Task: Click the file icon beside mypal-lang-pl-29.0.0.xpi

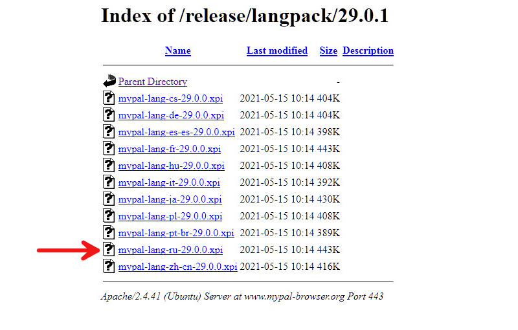Action: coord(109,216)
